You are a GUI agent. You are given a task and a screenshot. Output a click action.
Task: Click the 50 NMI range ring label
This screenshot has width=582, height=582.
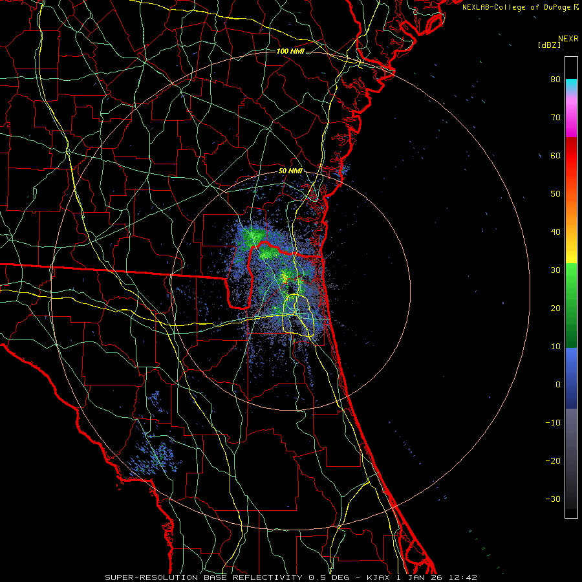point(290,171)
